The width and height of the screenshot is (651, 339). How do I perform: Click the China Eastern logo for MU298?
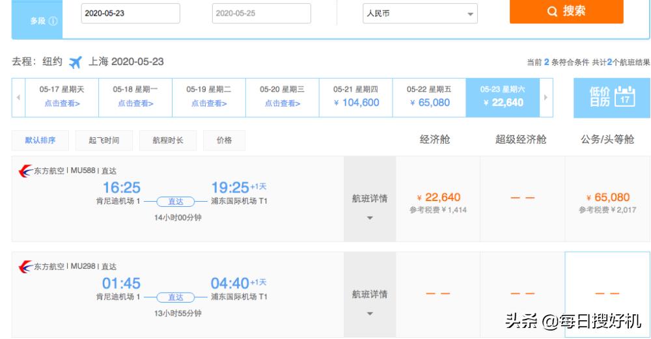coord(25,266)
